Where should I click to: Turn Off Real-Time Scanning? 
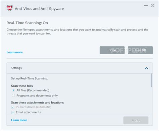tap(140, 50)
